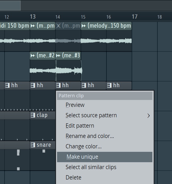
Task: Click the horizontal scrollbar handle at the top
Action: tap(10, 6)
